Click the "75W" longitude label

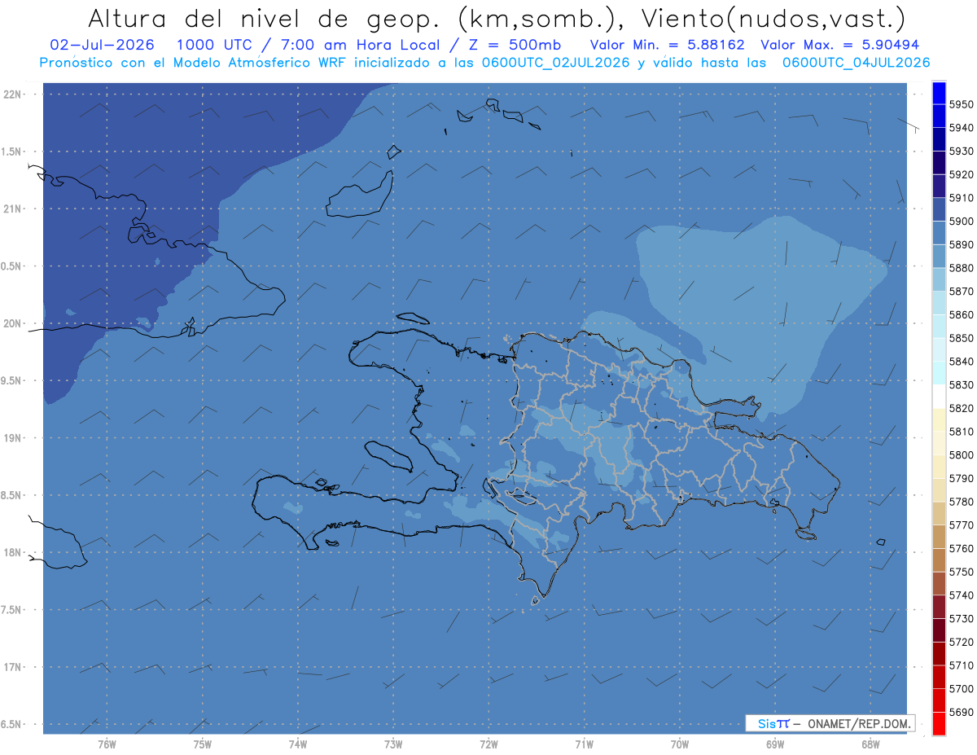[203, 744]
